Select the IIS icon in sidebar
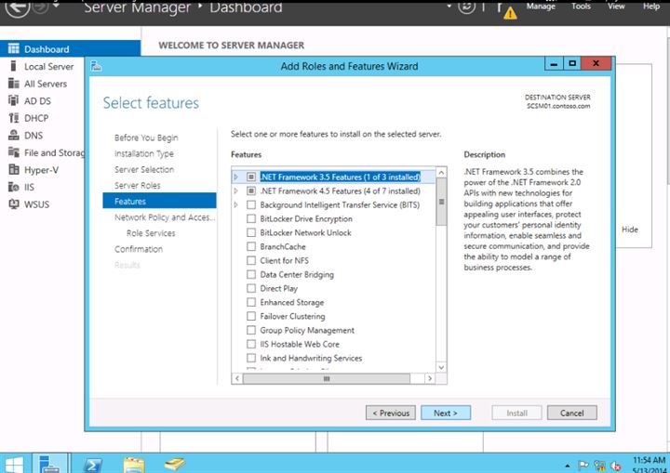Image resolution: width=670 pixels, height=473 pixels. point(14,187)
